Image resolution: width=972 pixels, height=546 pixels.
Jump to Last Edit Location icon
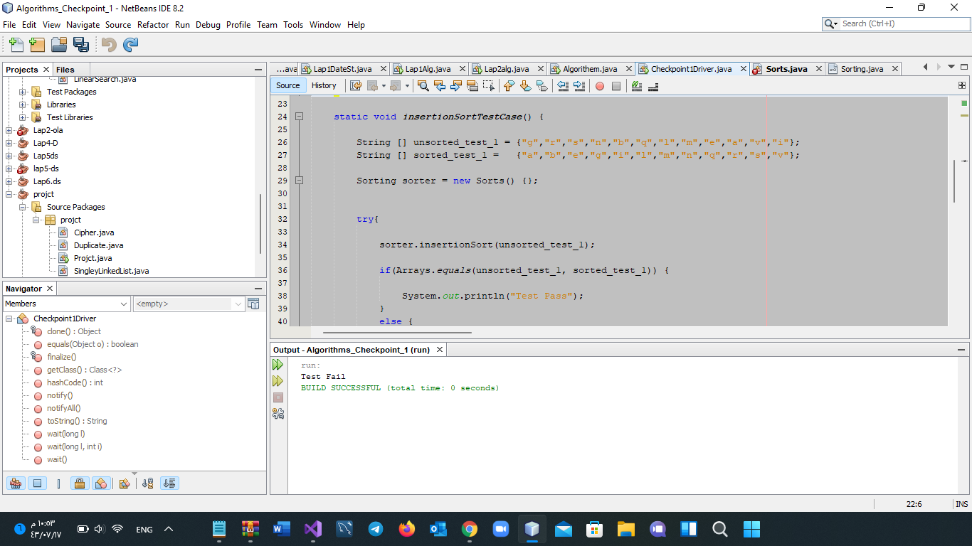coord(356,86)
